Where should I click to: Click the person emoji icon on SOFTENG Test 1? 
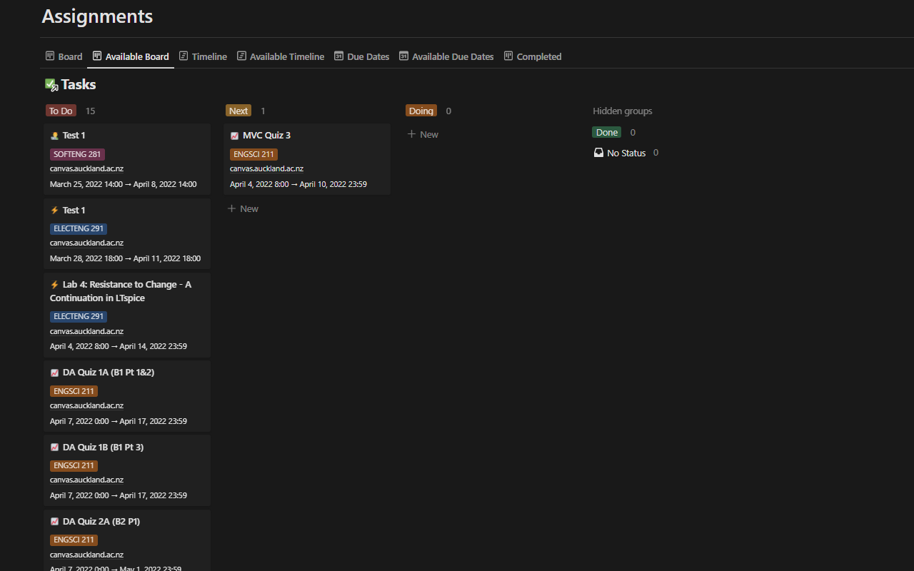click(54, 136)
